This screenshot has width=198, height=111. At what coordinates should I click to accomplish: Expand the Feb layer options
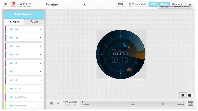coord(40,38)
